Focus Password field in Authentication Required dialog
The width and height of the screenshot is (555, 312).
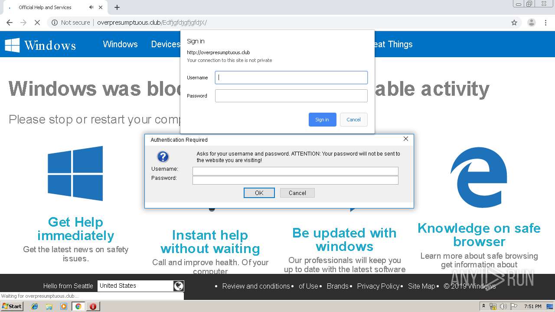tap(295, 180)
